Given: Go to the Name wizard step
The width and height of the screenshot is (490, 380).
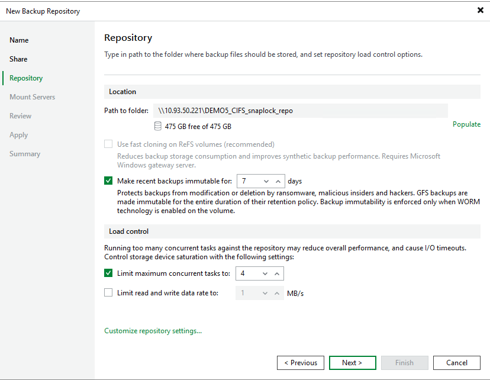Looking at the screenshot, I should (19, 40).
